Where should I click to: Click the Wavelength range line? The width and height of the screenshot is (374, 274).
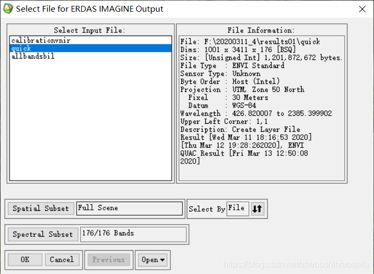click(x=256, y=114)
